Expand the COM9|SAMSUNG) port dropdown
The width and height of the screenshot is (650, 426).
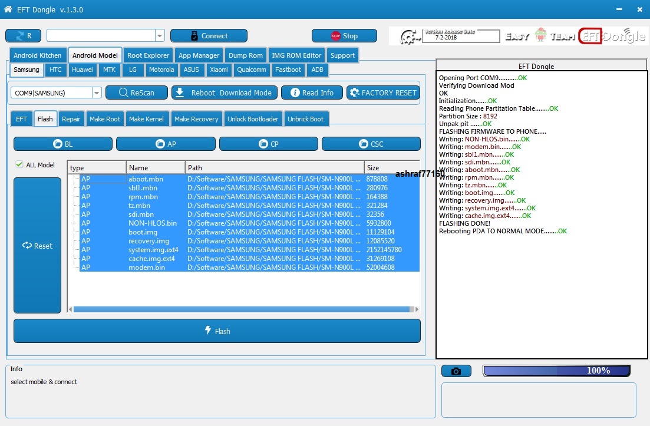[97, 93]
